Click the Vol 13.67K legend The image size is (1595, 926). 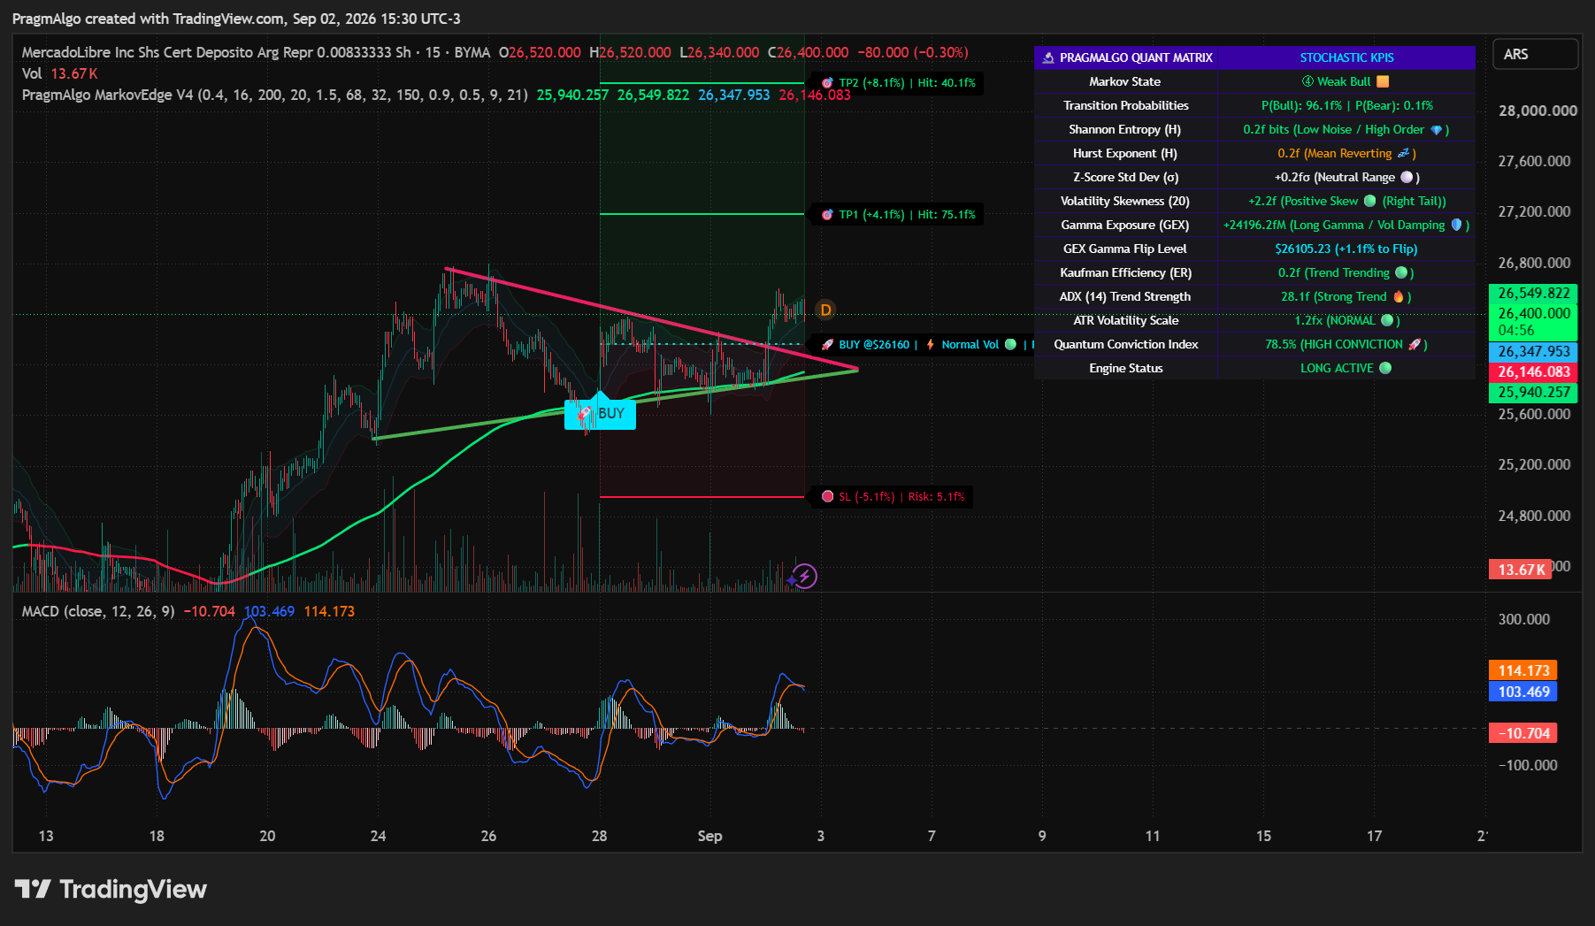pos(59,73)
